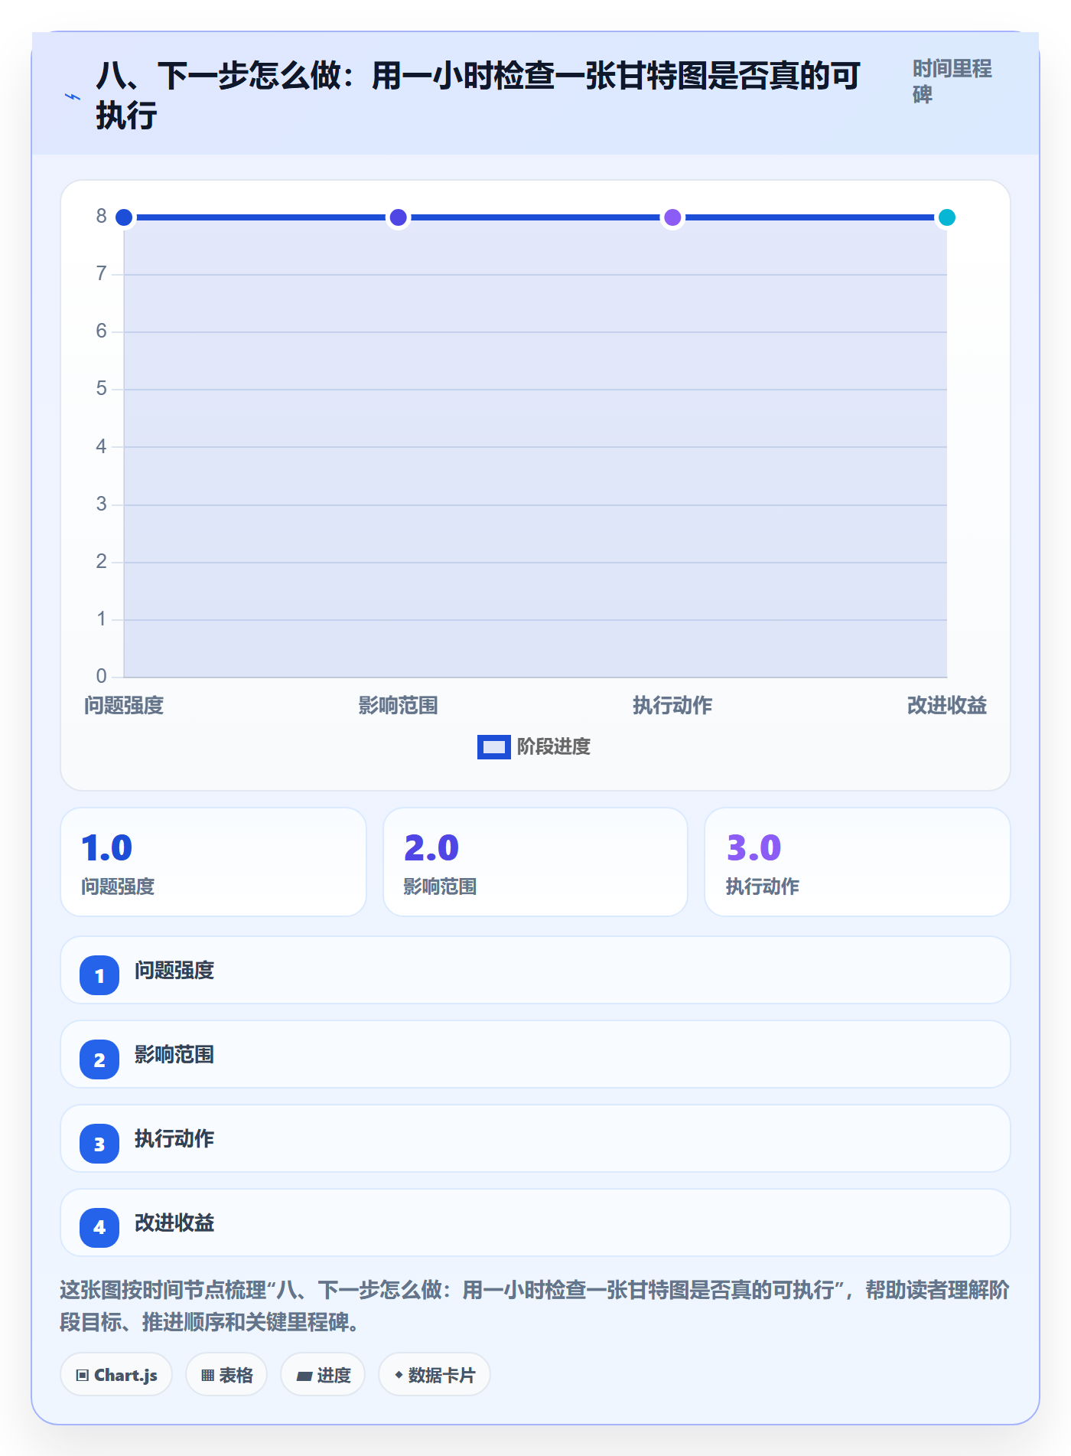Image resolution: width=1071 pixels, height=1456 pixels.
Task: Click the 执行动作 x-axis label
Action: tap(672, 705)
